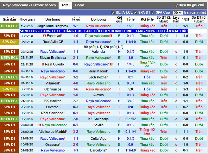
Task: Click the 3/4:0 odds for BK Hacken match
Action: [130, 101]
